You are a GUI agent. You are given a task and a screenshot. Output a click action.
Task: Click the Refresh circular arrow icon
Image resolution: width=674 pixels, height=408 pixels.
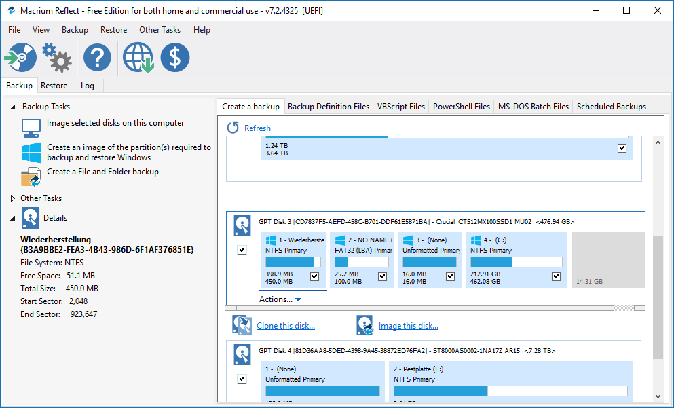click(x=233, y=128)
